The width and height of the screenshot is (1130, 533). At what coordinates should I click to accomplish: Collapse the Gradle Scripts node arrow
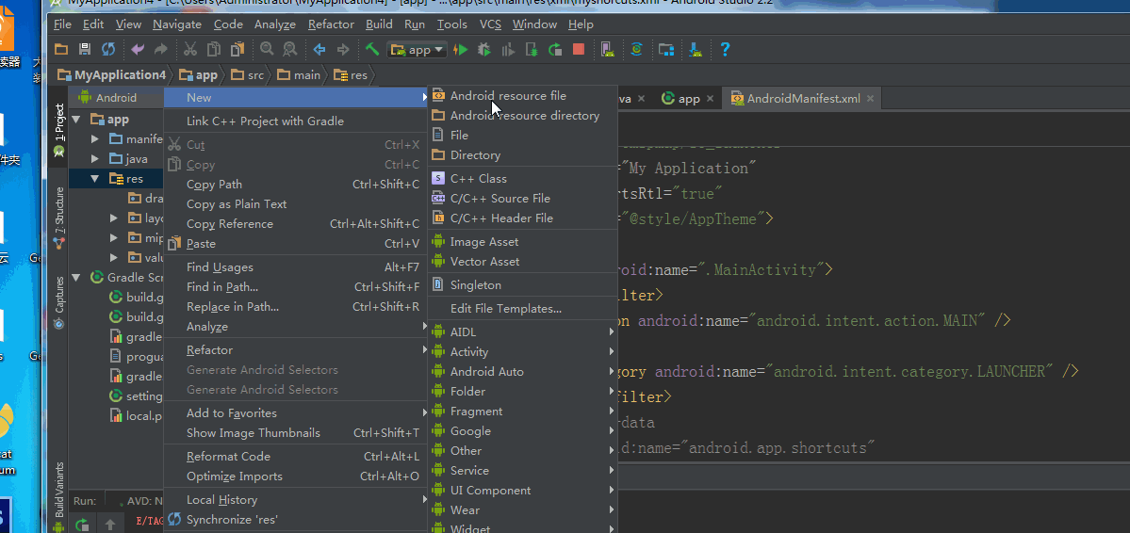76,277
